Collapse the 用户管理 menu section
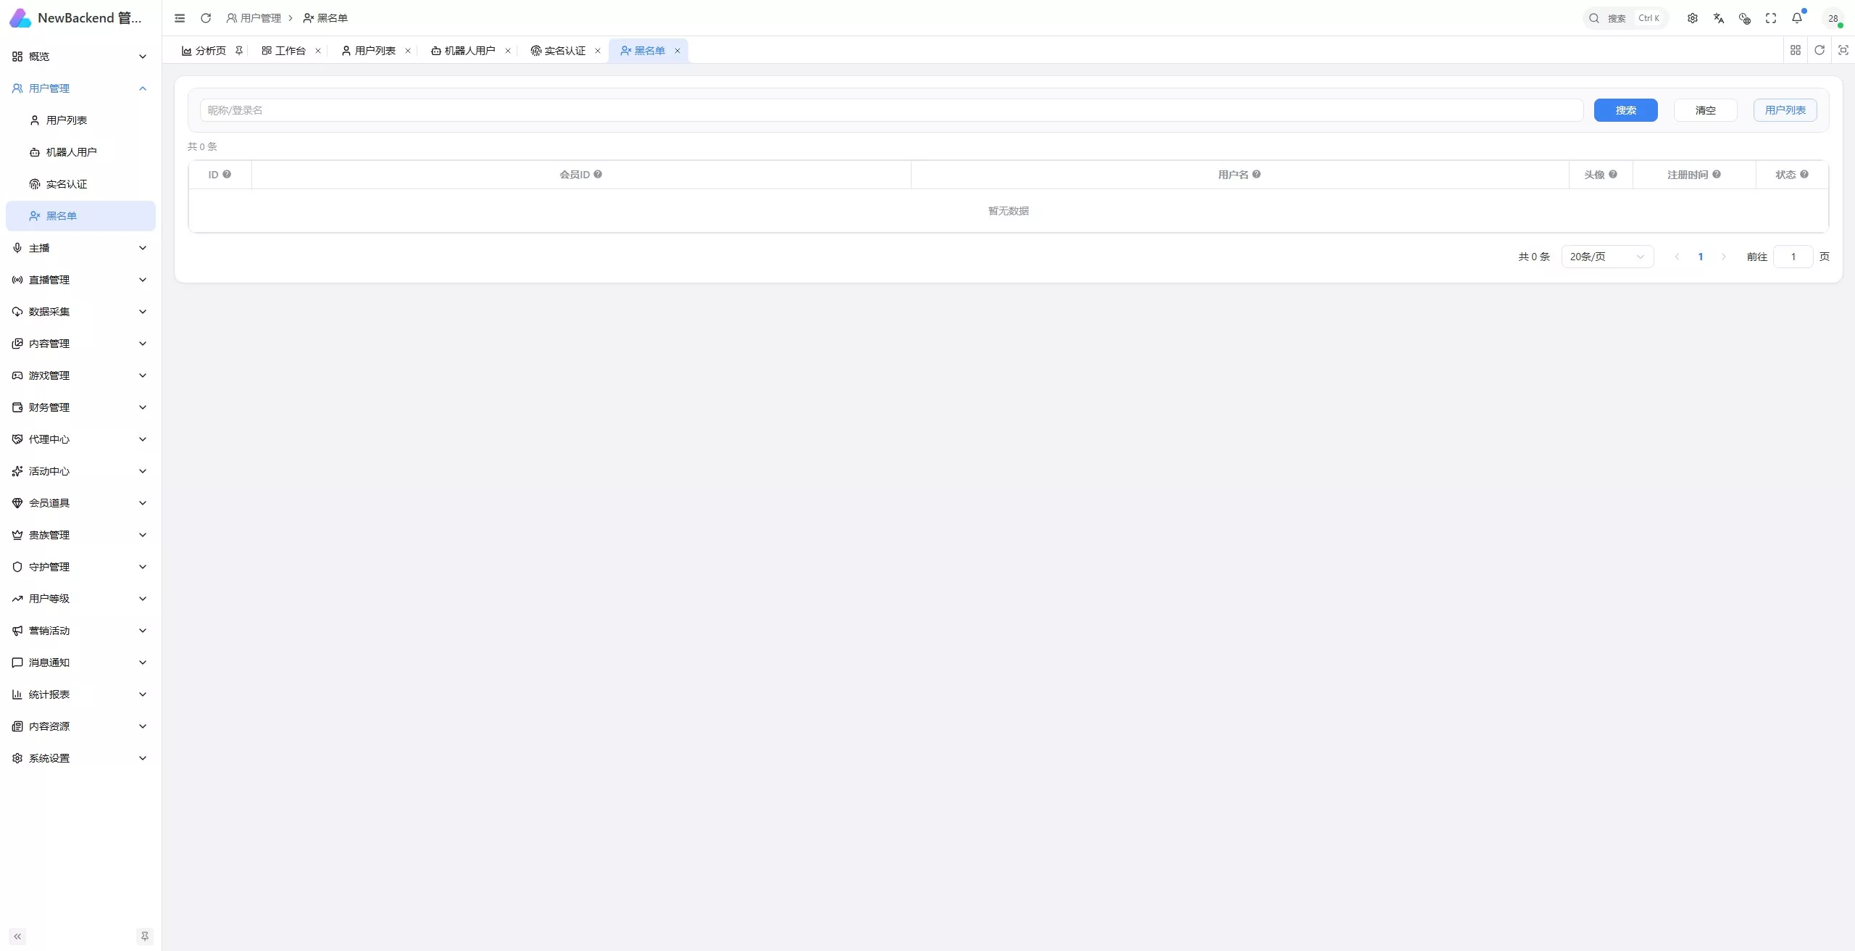The width and height of the screenshot is (1855, 951). (x=80, y=88)
